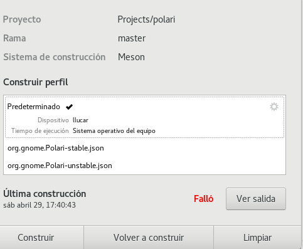Click the Construir perfil heading
Viewport: 303px width, 249px height.
[x=36, y=82]
